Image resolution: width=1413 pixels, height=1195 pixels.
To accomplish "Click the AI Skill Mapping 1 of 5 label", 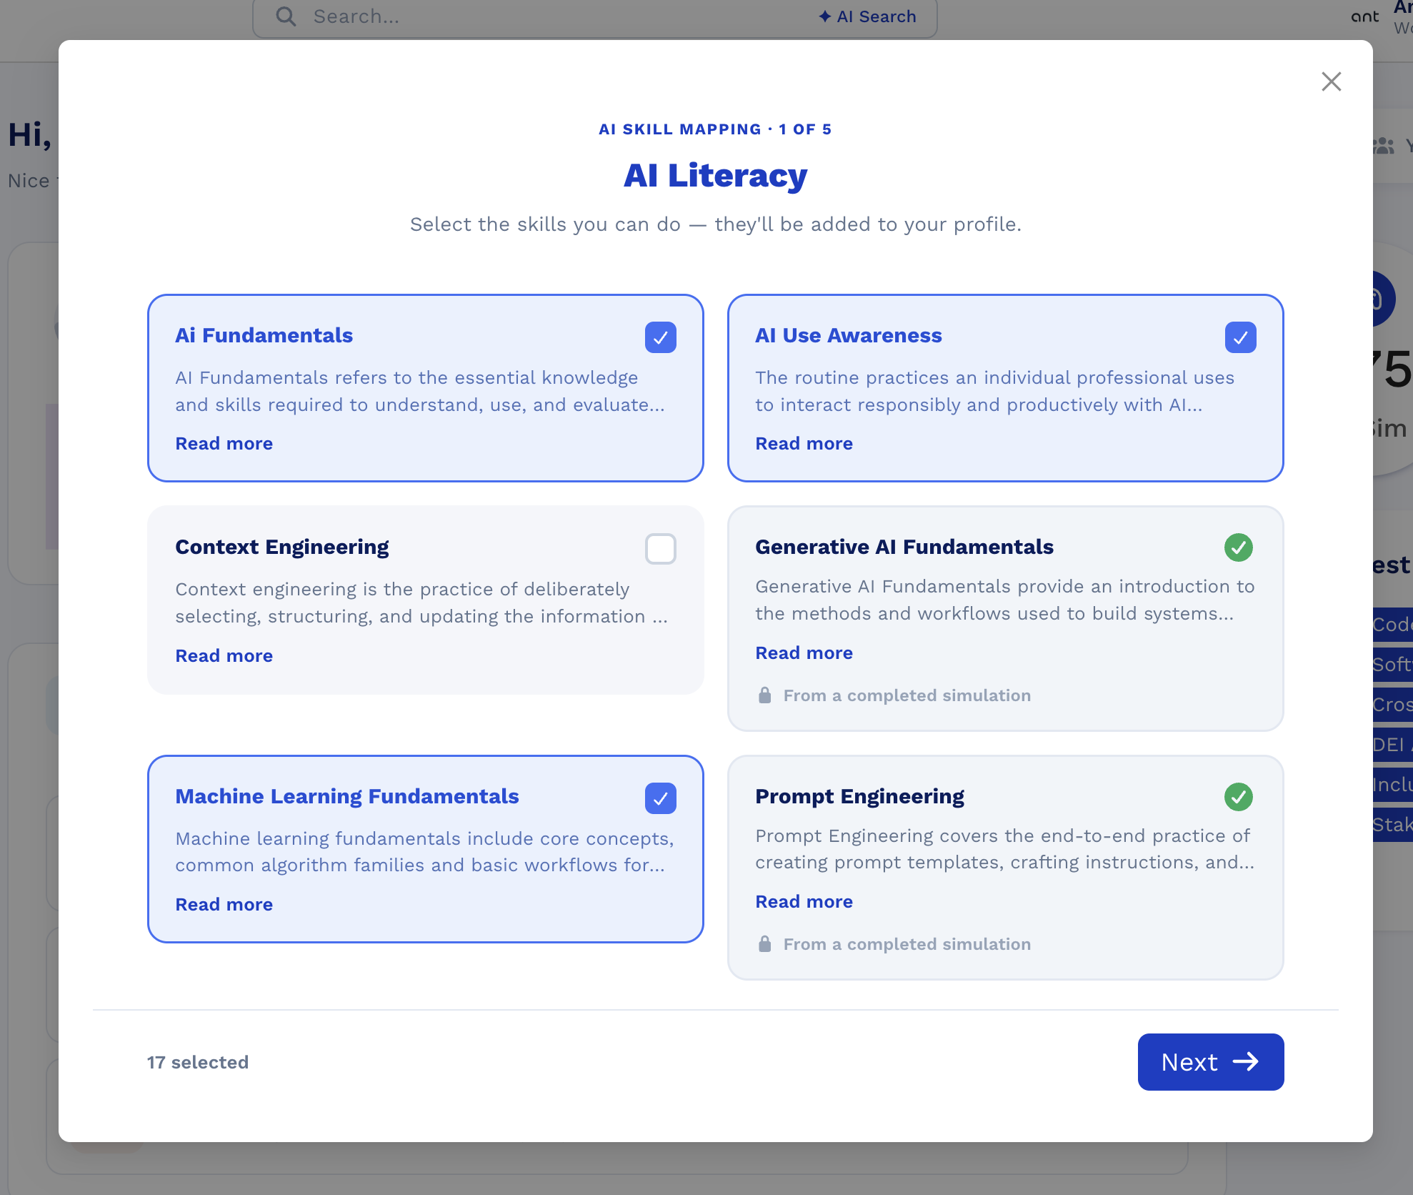I will pyautogui.click(x=716, y=129).
